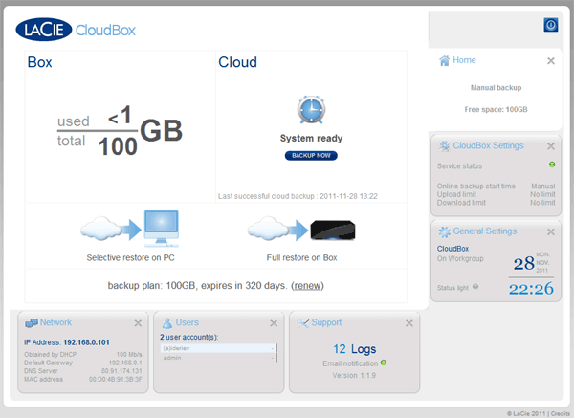
Task: Click the 22:26 clock display
Action: [x=531, y=289]
